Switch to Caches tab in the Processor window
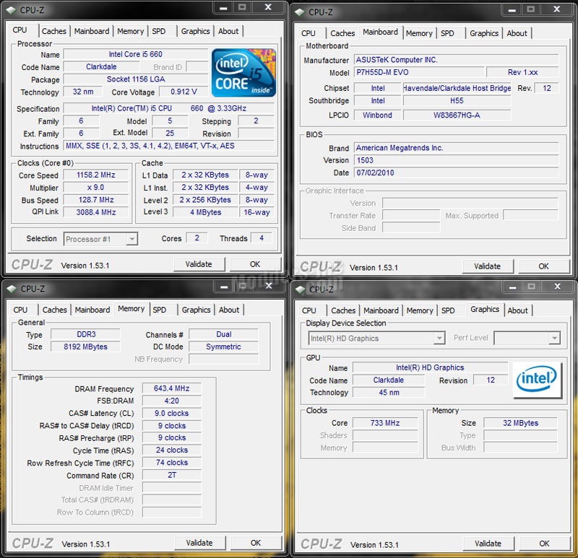This screenshot has width=578, height=558. [53, 31]
